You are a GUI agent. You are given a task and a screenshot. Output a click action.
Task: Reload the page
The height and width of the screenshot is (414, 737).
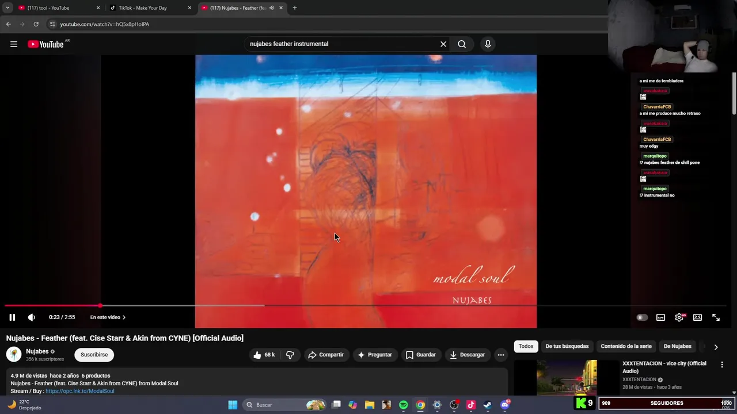point(36,24)
